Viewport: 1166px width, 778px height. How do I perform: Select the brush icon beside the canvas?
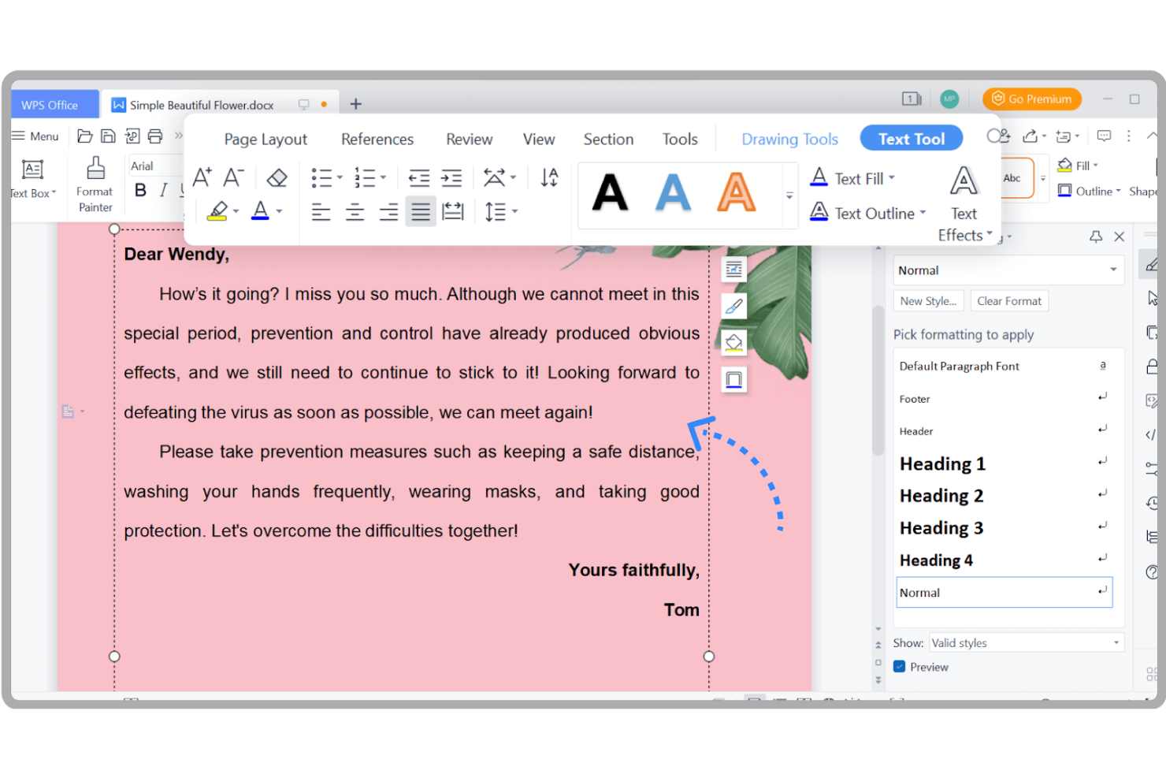(733, 305)
